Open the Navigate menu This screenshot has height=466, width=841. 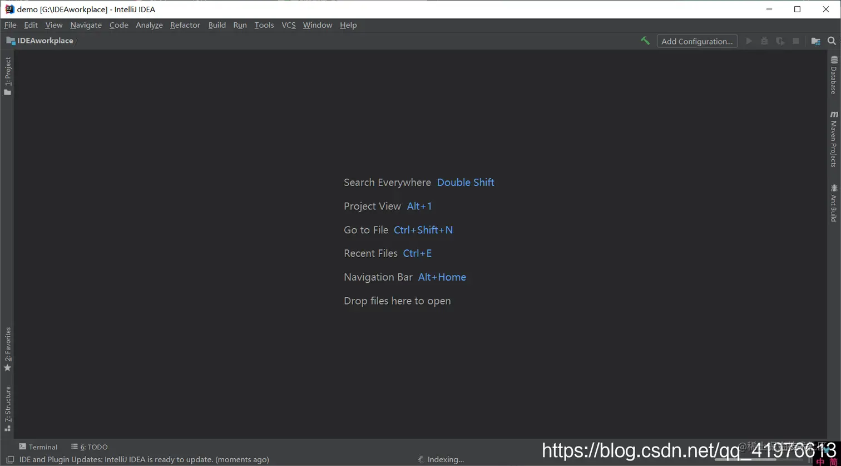pyautogui.click(x=86, y=25)
